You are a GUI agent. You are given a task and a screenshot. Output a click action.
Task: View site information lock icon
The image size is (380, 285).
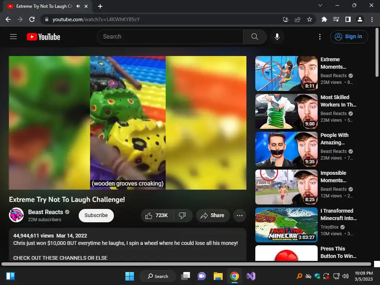pos(47,19)
